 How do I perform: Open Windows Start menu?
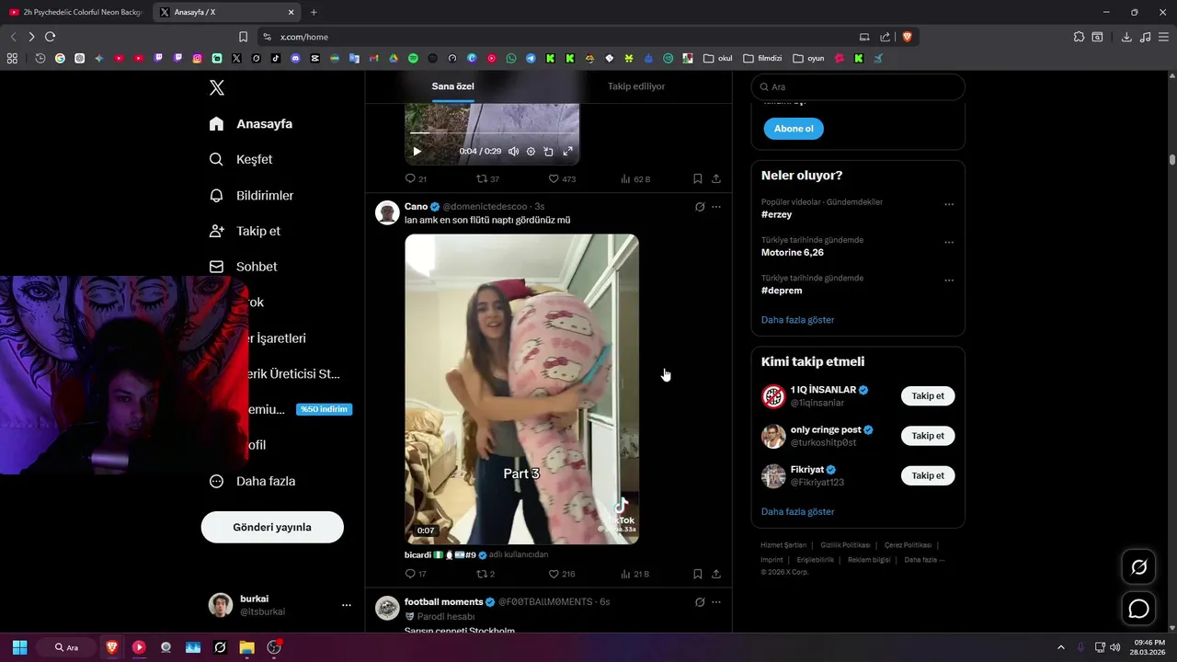[x=19, y=647]
